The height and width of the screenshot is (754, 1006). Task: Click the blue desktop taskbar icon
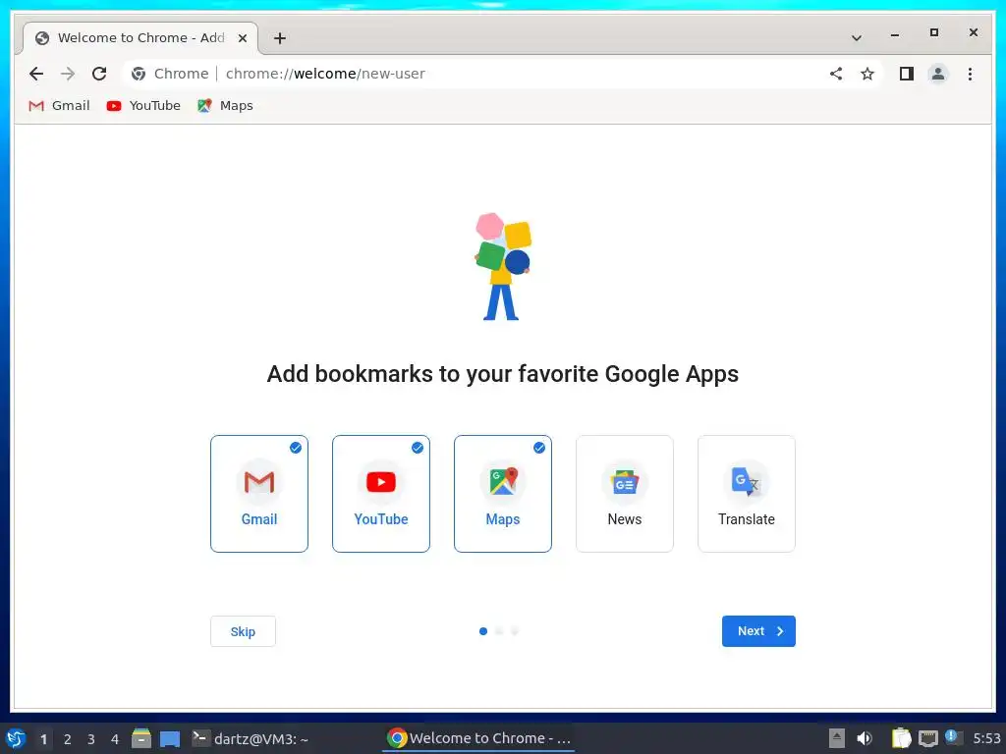(170, 738)
